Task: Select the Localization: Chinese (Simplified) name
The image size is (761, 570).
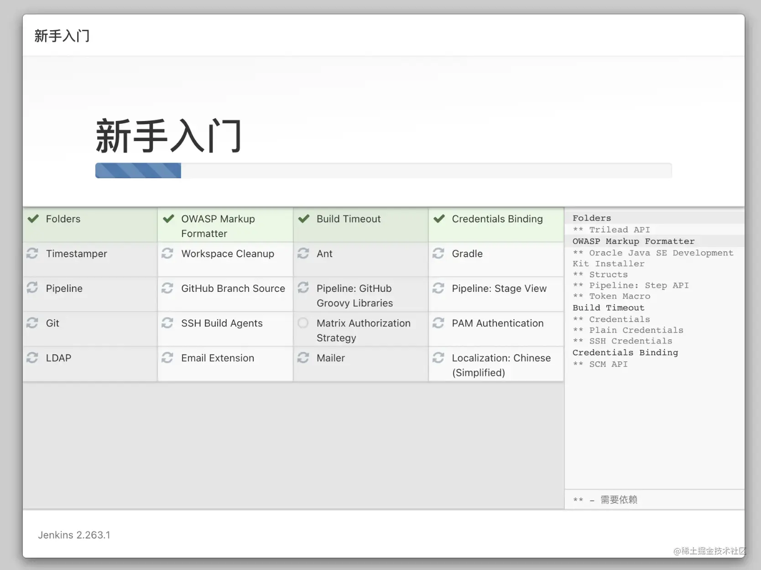Action: [x=501, y=365]
